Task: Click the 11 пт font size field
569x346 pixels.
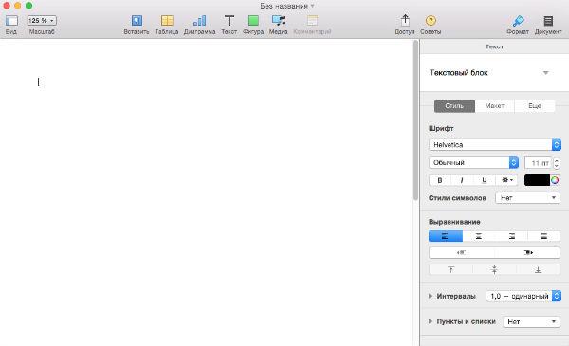Action: point(538,163)
